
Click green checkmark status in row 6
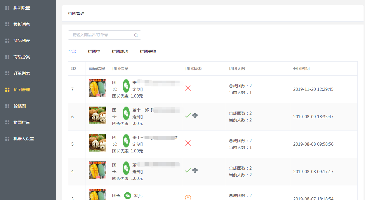click(x=188, y=116)
